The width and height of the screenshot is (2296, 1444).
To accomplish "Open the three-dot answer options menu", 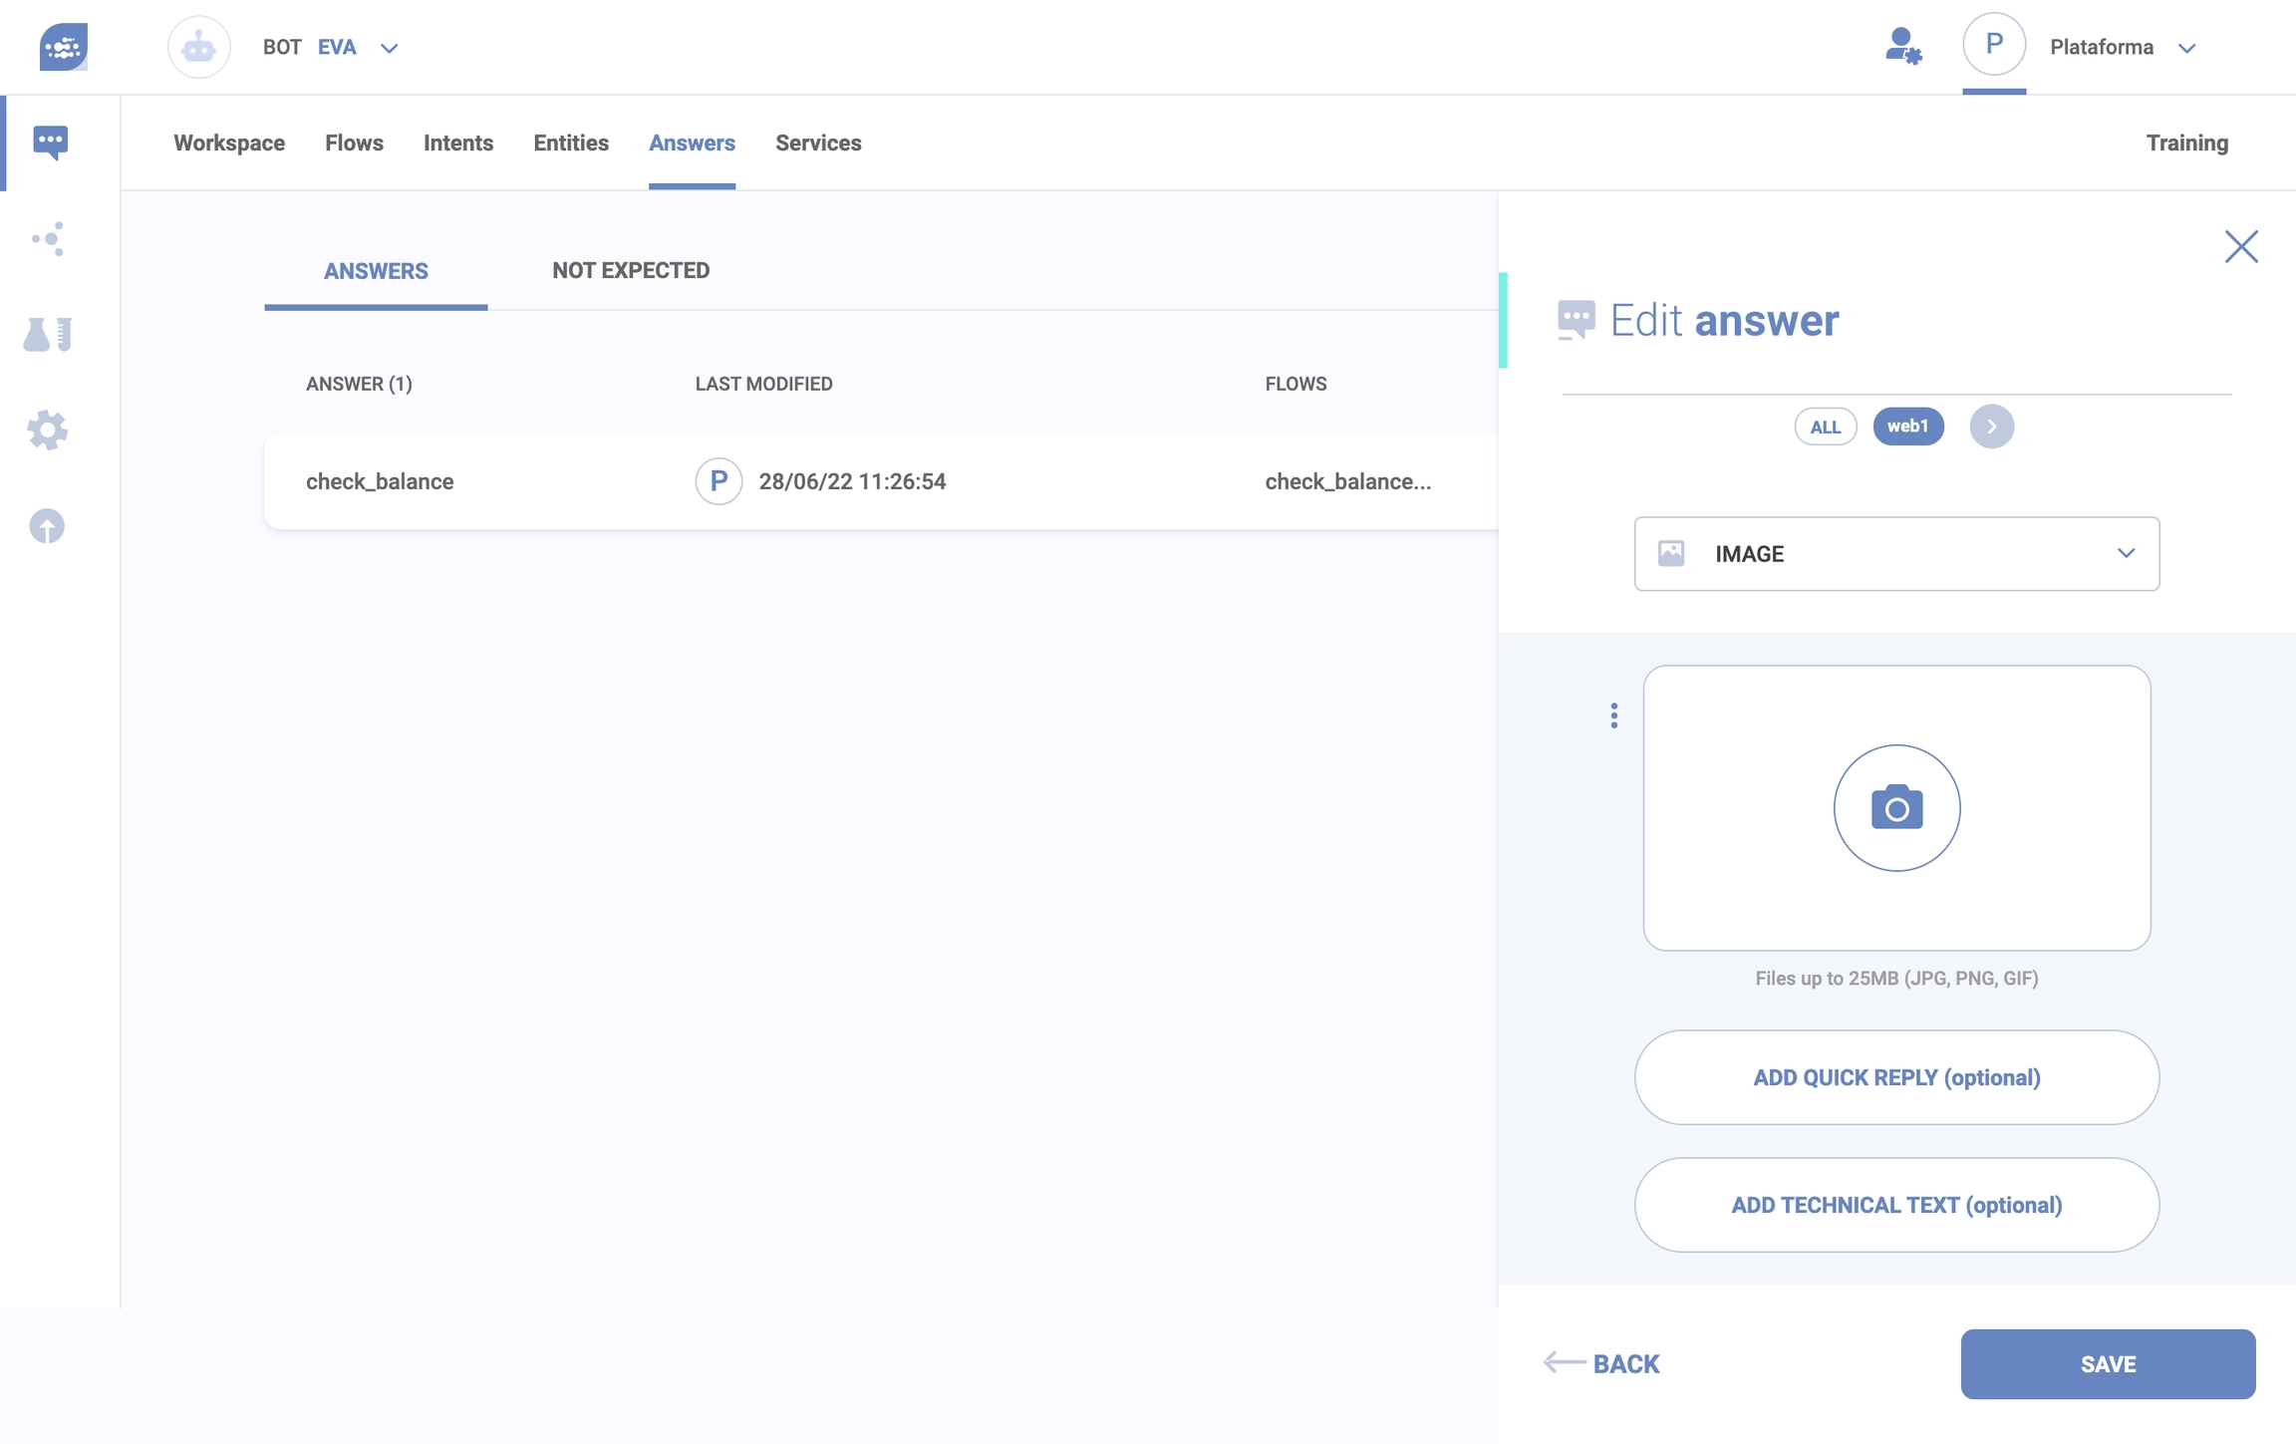I will pos(1613,716).
